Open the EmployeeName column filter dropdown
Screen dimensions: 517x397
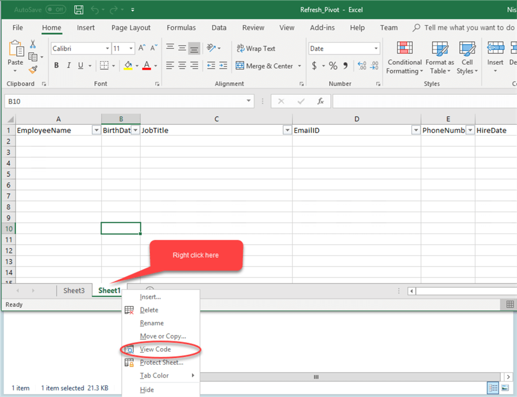tap(96, 130)
